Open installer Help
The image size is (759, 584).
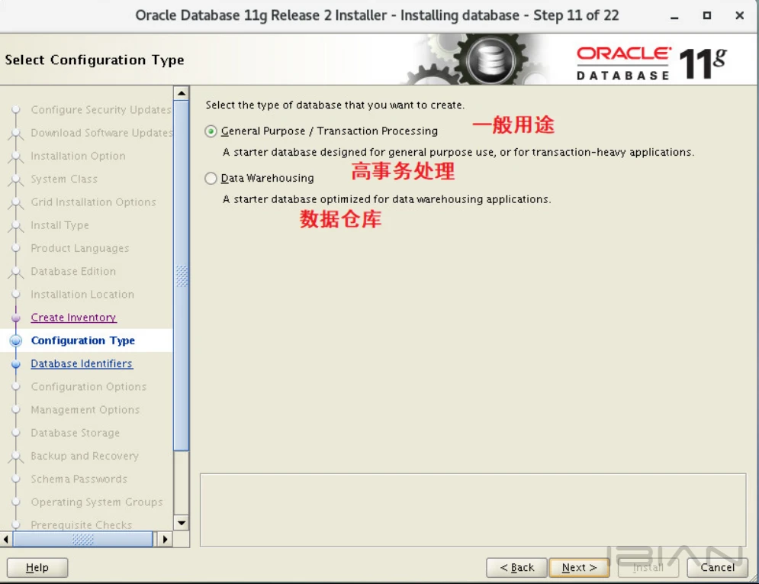(x=37, y=567)
